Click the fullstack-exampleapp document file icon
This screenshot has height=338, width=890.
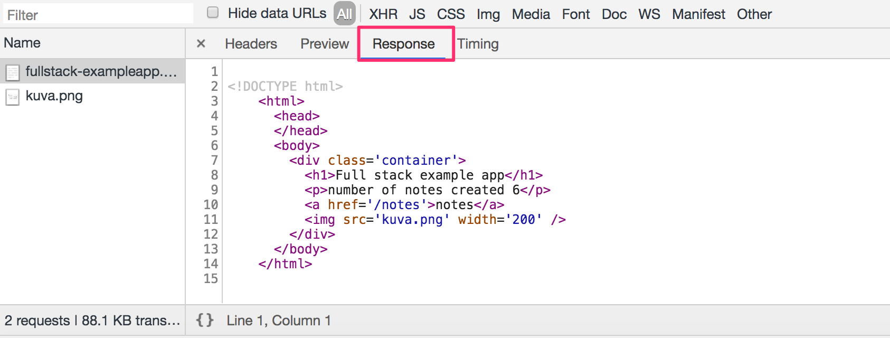click(13, 72)
